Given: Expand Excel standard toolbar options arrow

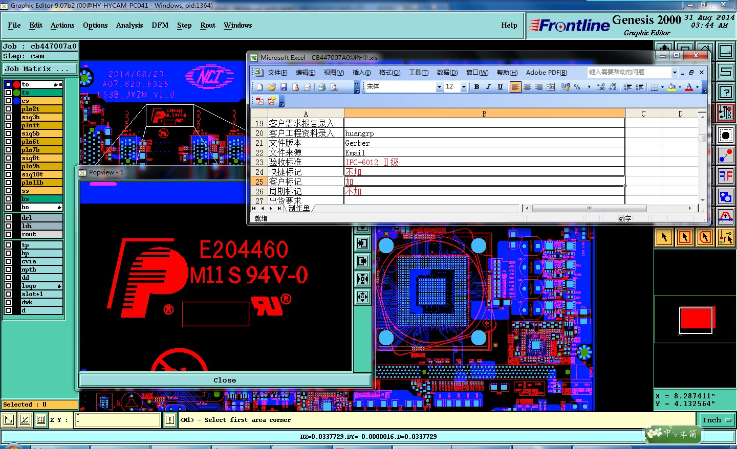Looking at the screenshot, I should (357, 87).
